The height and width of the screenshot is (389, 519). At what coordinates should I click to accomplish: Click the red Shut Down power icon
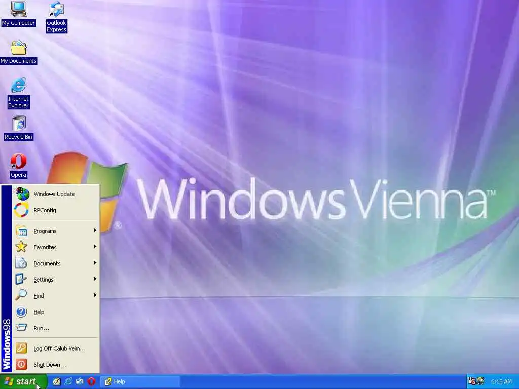pyautogui.click(x=21, y=364)
